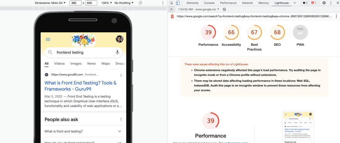Expand 'How do you do front end testing?' question
Viewport: 340px width, 143px height.
[x=83, y=141]
